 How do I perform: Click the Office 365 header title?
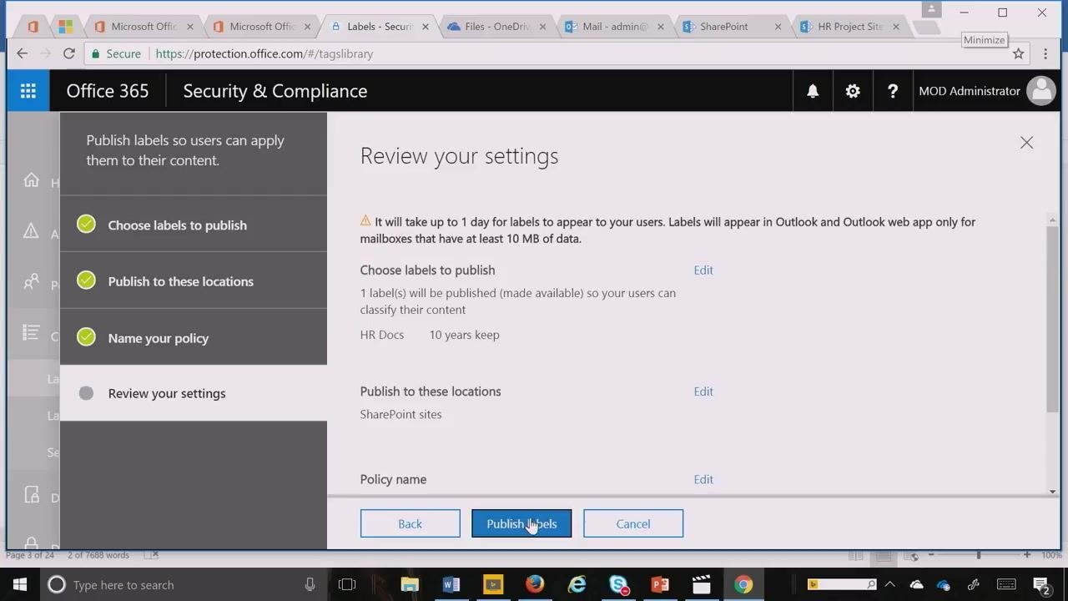point(108,91)
